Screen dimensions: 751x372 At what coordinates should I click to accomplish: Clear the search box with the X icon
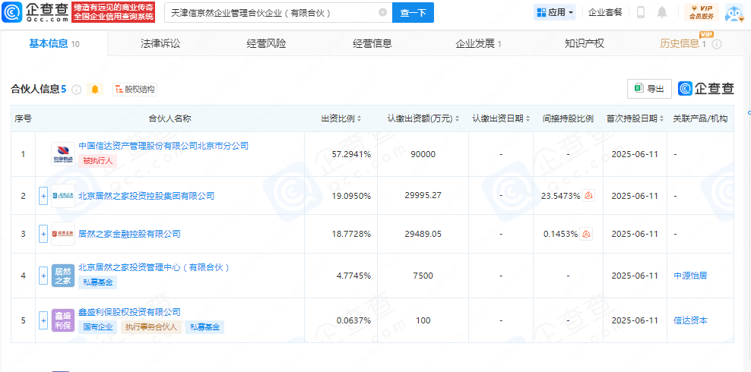pos(382,12)
